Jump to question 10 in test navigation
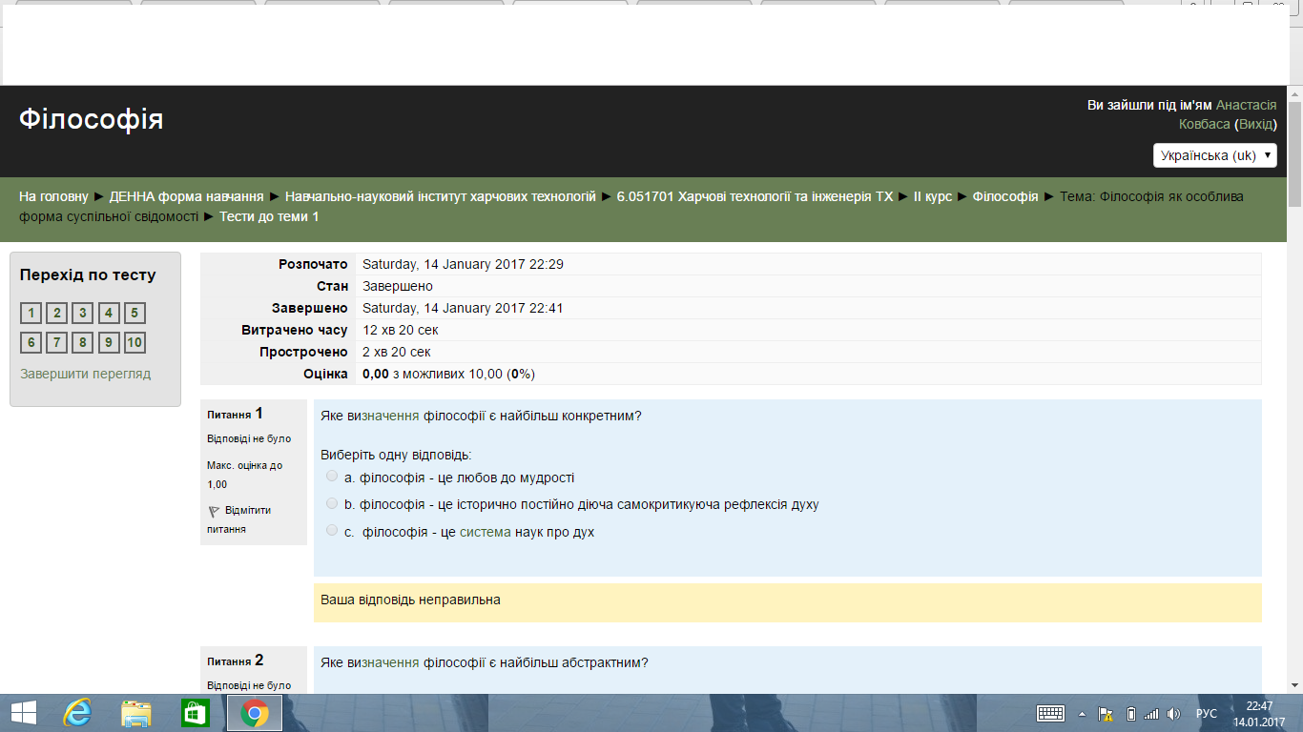 click(134, 343)
